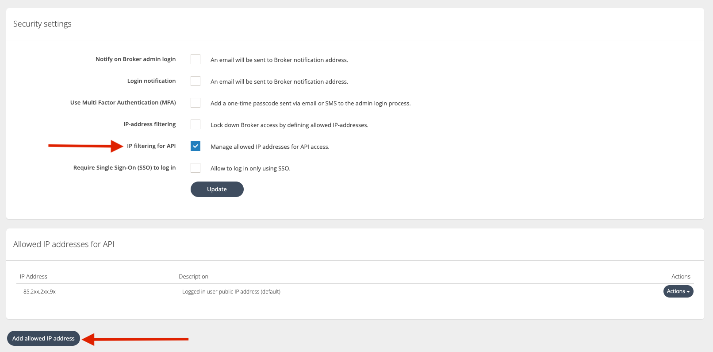
Task: Click the 'Logged in user public IP address' description
Action: point(231,292)
